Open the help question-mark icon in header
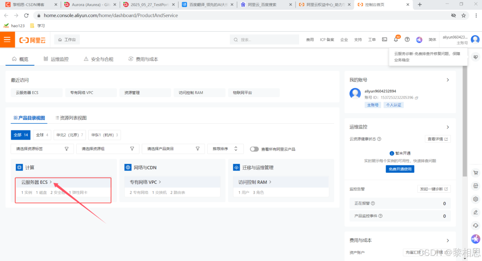The width and height of the screenshot is (482, 261). click(407, 40)
